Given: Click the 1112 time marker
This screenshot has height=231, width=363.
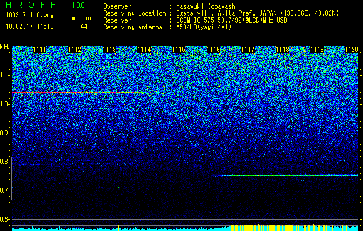Looking at the screenshot, I should (x=75, y=50).
